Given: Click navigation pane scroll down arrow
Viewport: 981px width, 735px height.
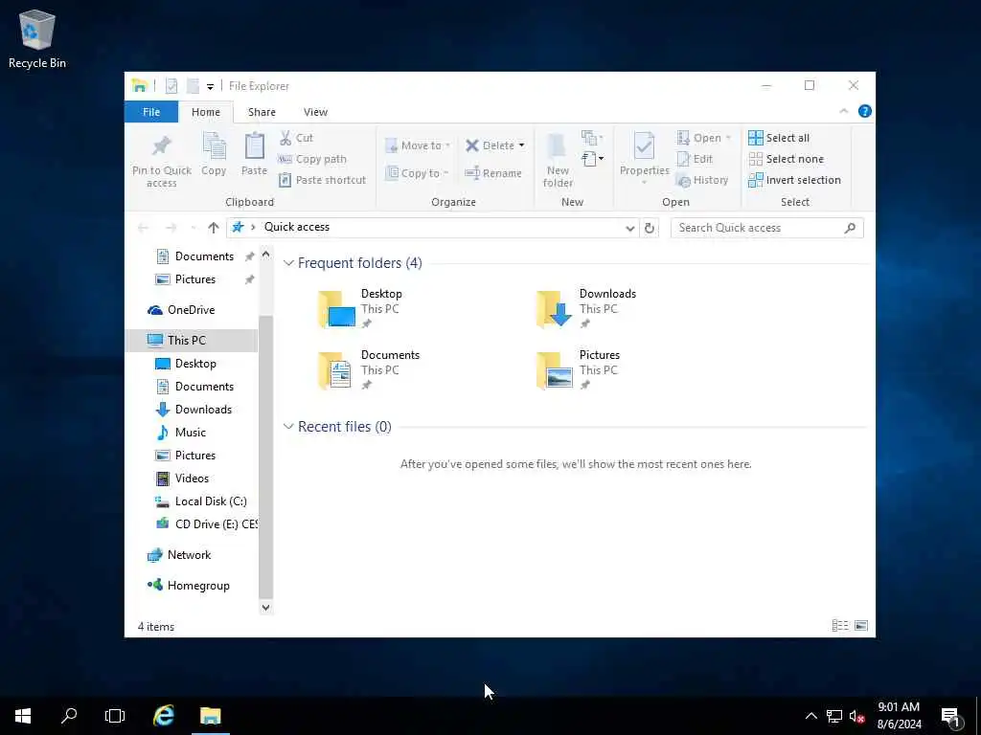Looking at the screenshot, I should pyautogui.click(x=266, y=607).
